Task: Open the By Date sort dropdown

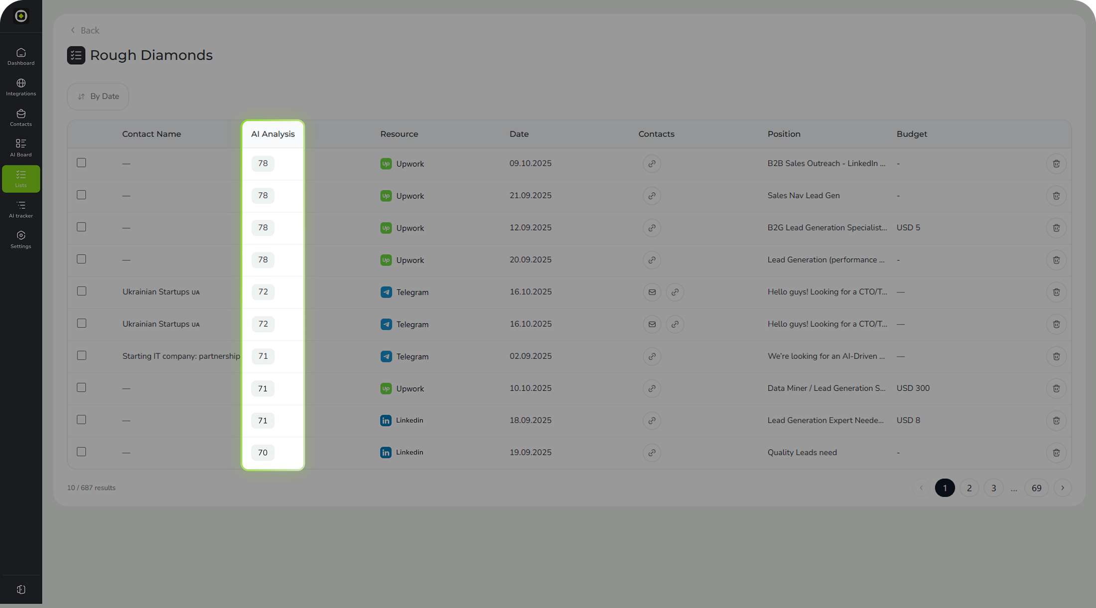Action: coord(98,96)
